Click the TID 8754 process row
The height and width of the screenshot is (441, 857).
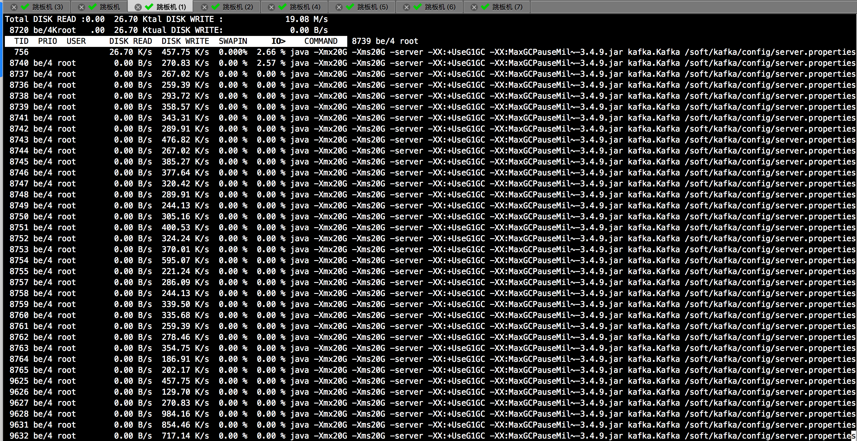click(x=19, y=261)
